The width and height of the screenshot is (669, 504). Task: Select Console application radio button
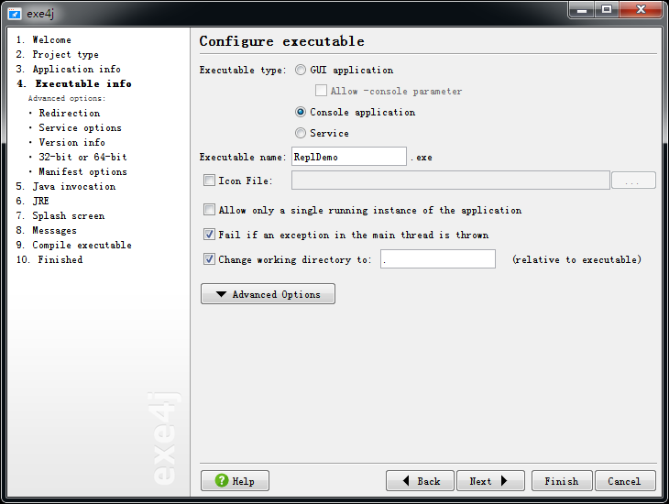(301, 112)
